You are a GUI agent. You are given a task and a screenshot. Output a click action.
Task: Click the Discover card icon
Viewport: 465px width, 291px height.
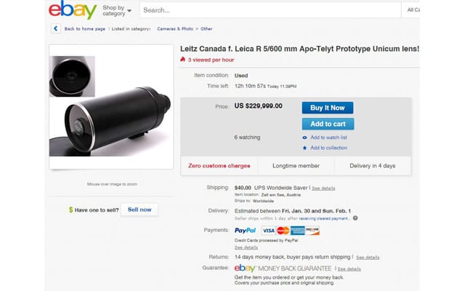(x=312, y=231)
